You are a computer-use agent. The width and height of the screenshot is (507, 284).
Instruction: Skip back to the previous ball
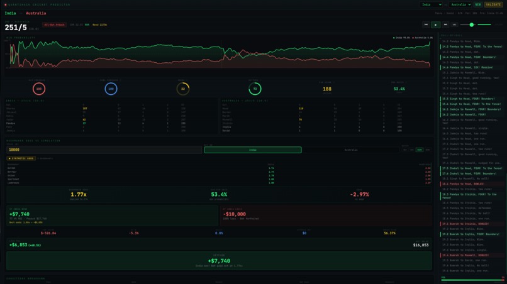pos(426,25)
